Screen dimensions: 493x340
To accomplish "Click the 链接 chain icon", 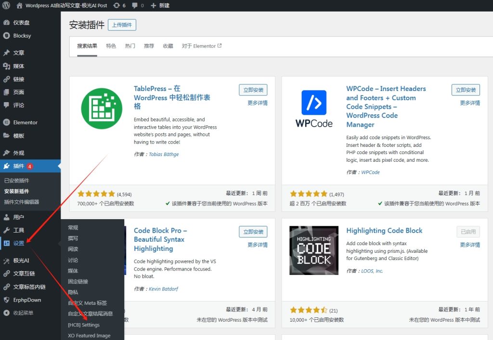I will tap(6, 79).
